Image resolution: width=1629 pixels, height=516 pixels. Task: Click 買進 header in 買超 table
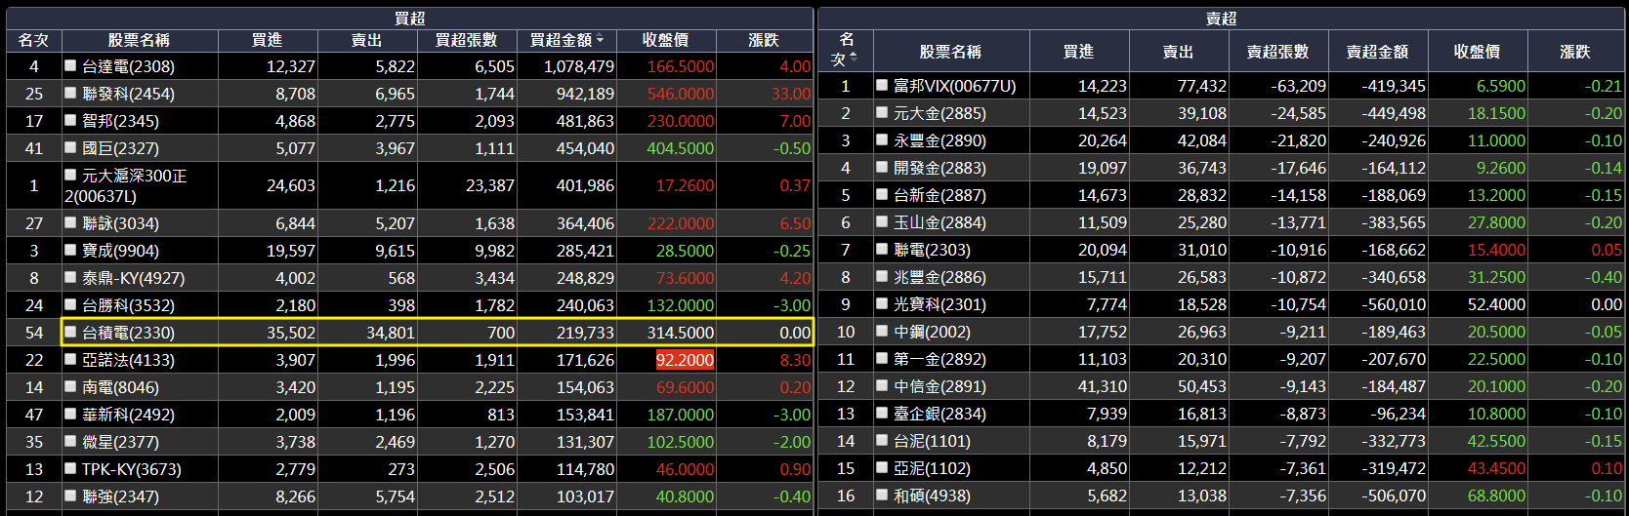click(268, 40)
